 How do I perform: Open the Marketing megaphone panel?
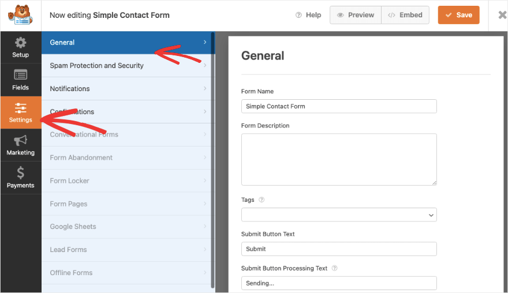click(20, 145)
